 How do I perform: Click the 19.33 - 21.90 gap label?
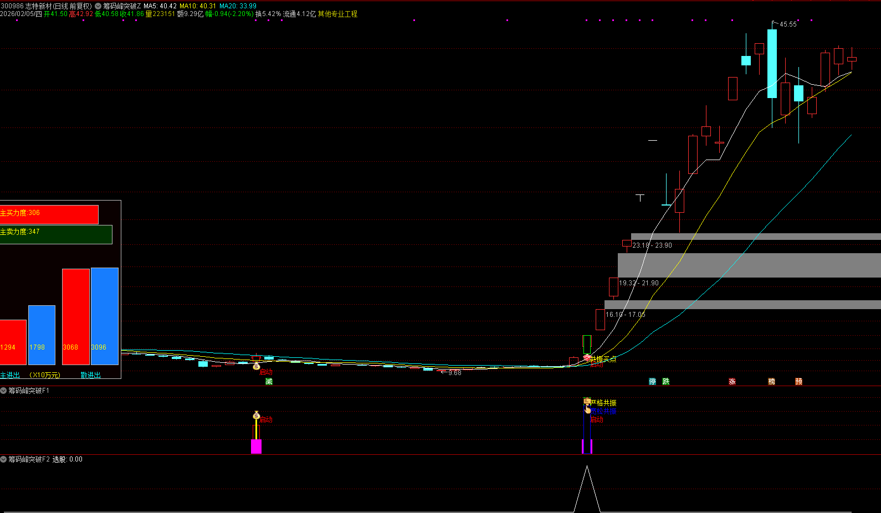click(x=639, y=283)
